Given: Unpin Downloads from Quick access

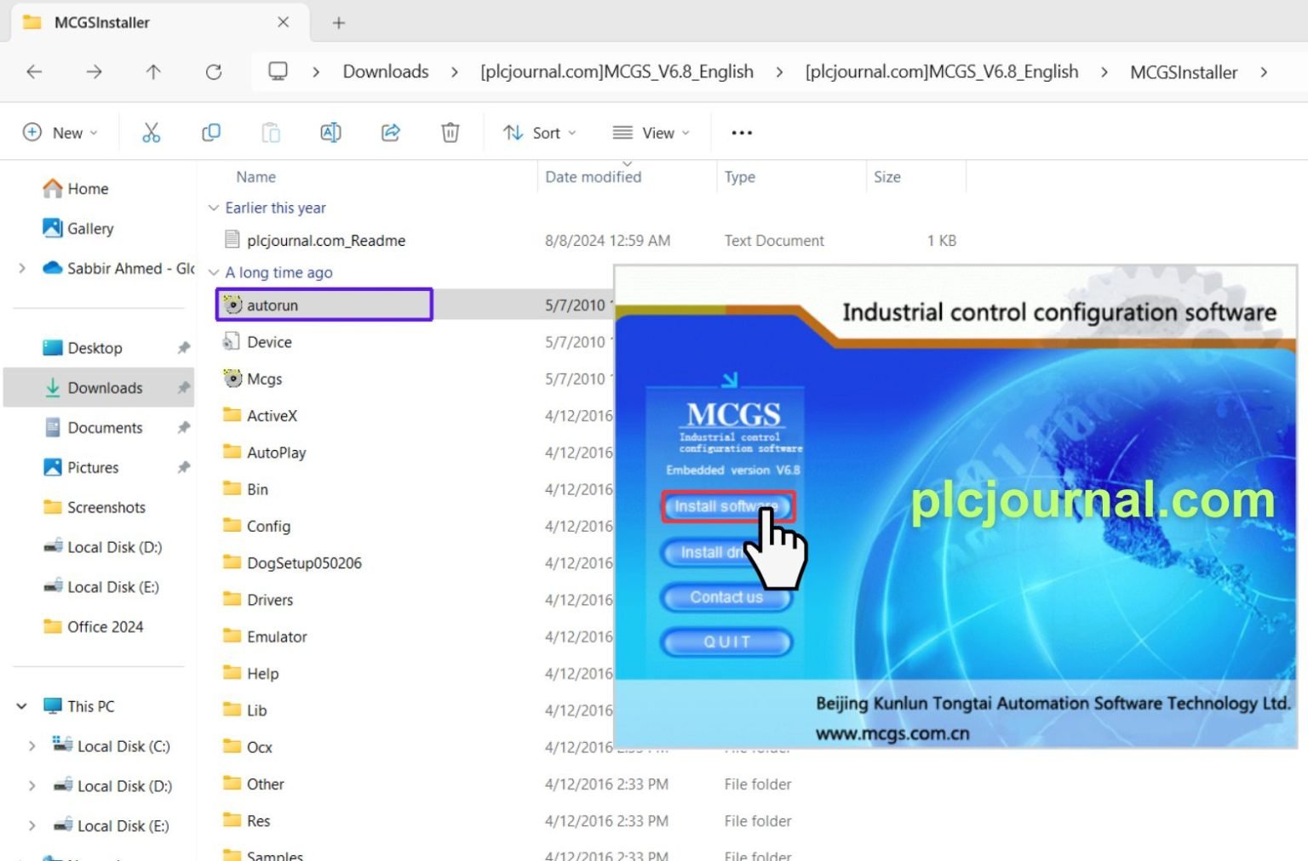Looking at the screenshot, I should click(184, 387).
